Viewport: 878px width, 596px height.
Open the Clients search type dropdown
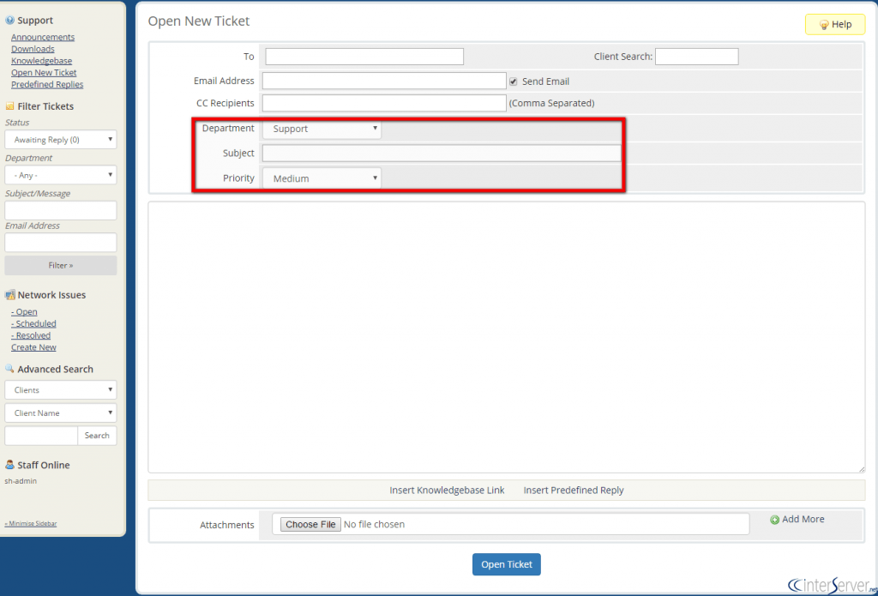coord(60,389)
